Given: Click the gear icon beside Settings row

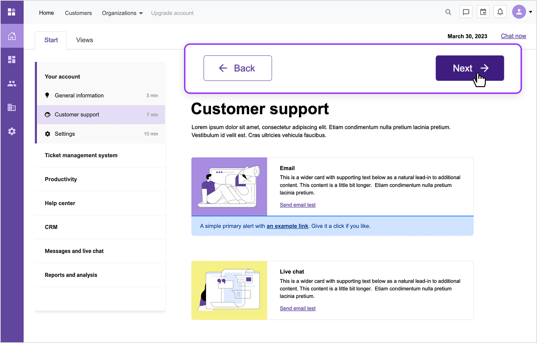Looking at the screenshot, I should coord(47,134).
